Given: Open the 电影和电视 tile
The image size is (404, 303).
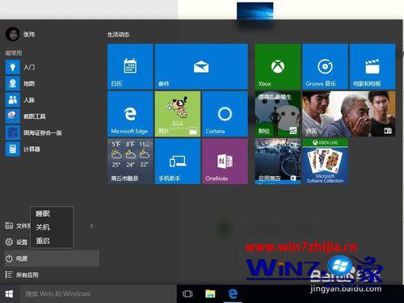Looking at the screenshot, I should tap(372, 66).
